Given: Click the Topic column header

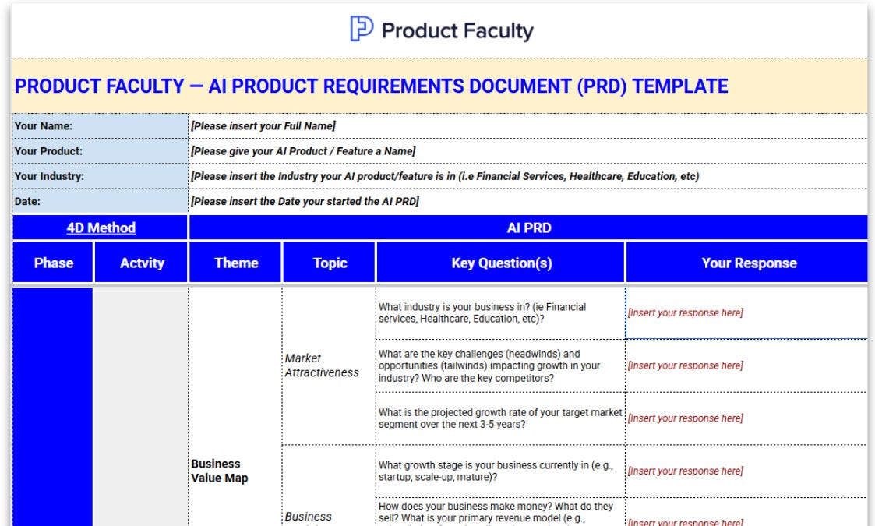Looking at the screenshot, I should pyautogui.click(x=330, y=263).
